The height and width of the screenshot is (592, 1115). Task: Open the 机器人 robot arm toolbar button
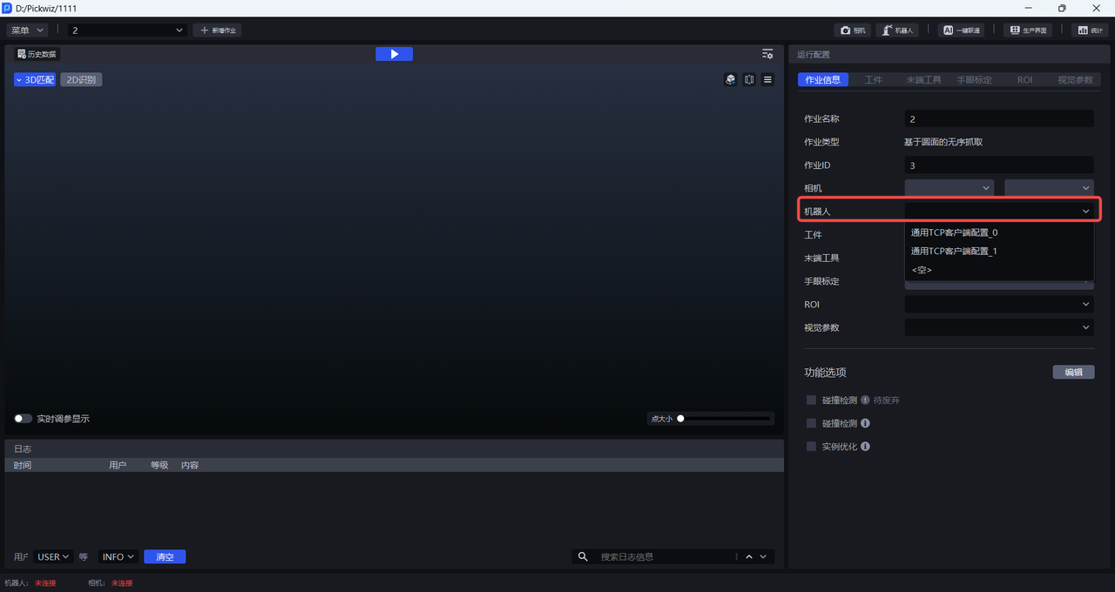point(896,30)
